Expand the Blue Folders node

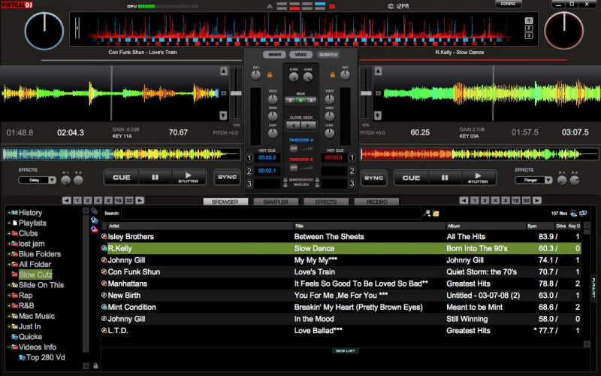pyautogui.click(x=8, y=254)
